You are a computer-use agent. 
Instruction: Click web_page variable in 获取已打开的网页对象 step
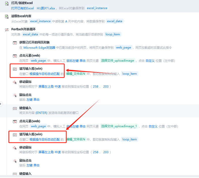click(x=123, y=47)
